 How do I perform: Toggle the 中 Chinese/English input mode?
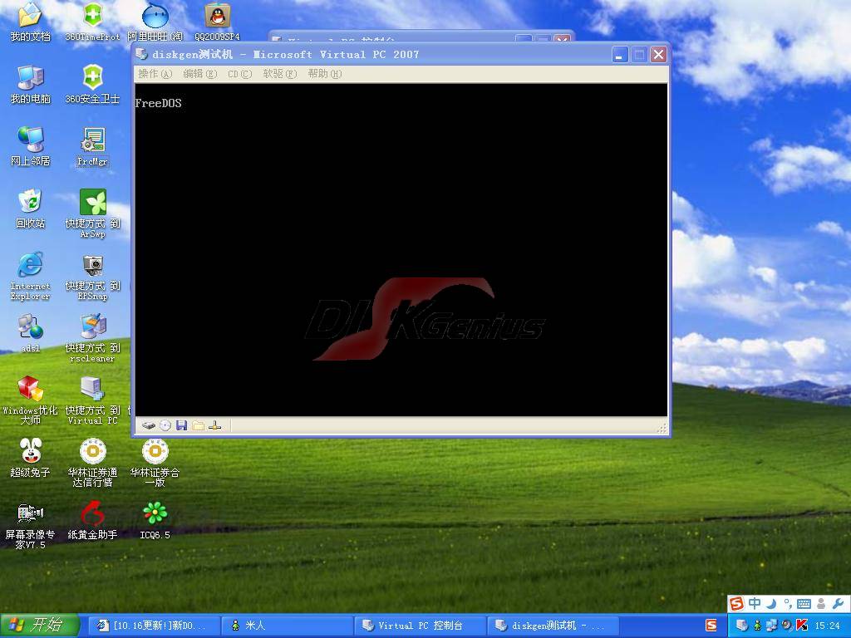(755, 603)
